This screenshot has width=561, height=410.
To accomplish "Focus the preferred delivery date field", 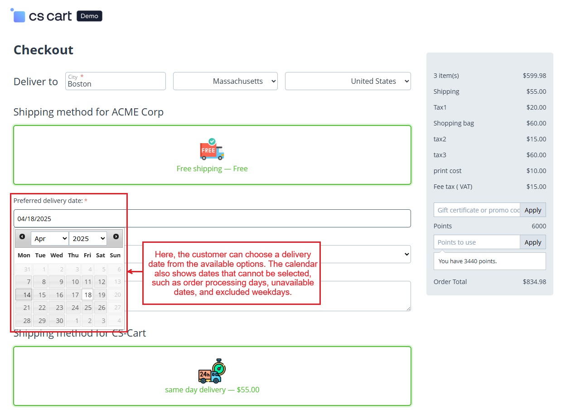I will [x=212, y=219].
